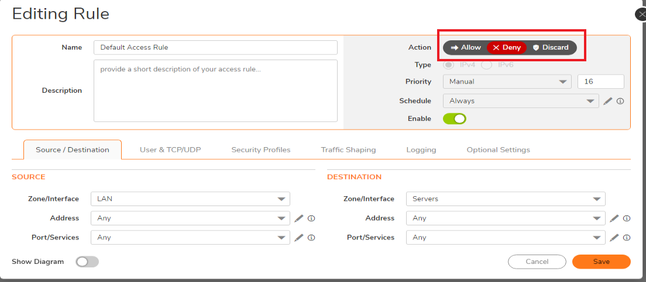Open the Traffic Shaping tab
Image resolution: width=646 pixels, height=282 pixels.
tap(348, 150)
